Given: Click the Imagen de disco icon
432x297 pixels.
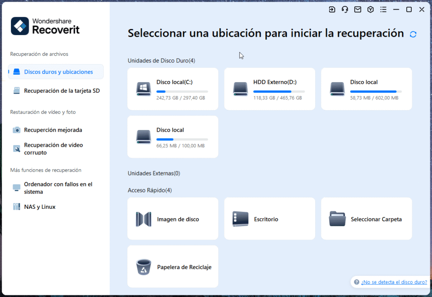Looking at the screenshot, I should (143, 219).
